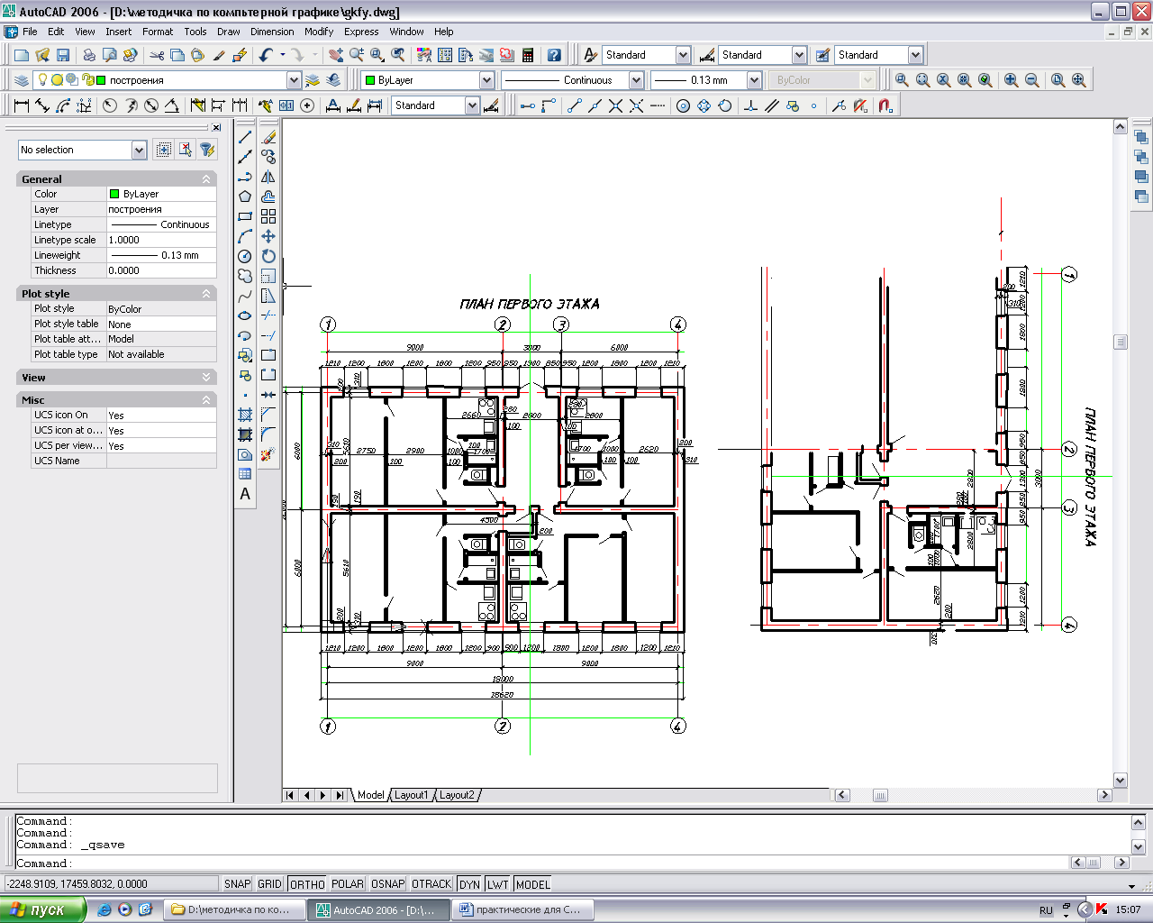Toggle LWT lineweight display
Viewport: 1153px width, 923px height.
click(x=498, y=884)
